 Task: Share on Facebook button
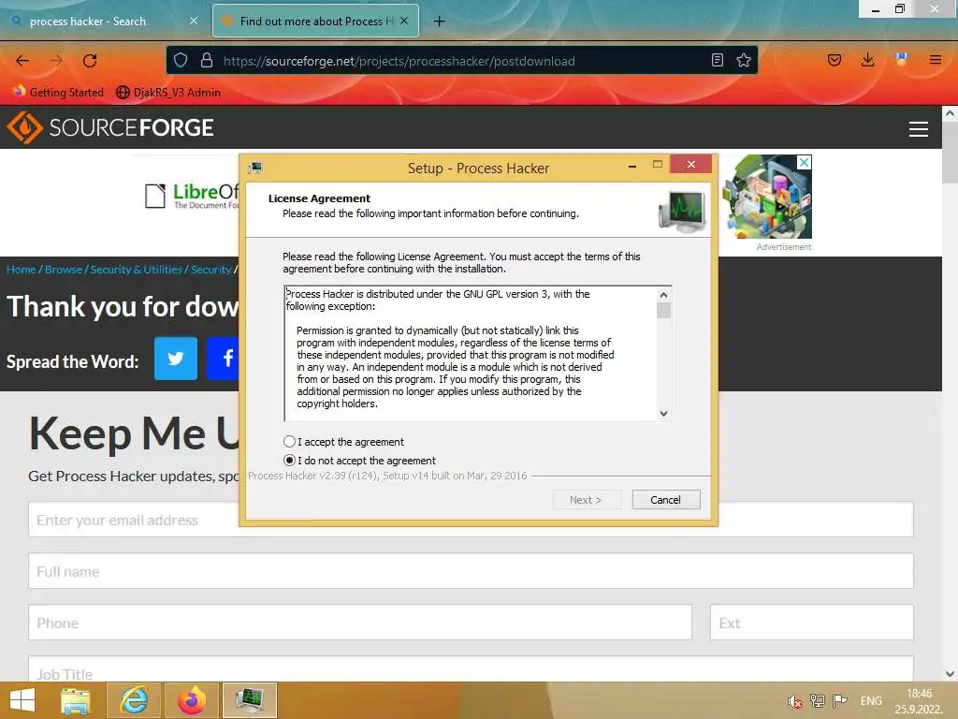pyautogui.click(x=223, y=359)
